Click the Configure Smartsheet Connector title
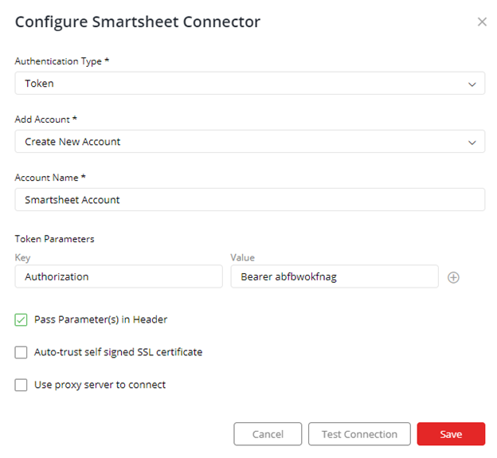Viewport: 497px width, 458px height. click(x=138, y=22)
